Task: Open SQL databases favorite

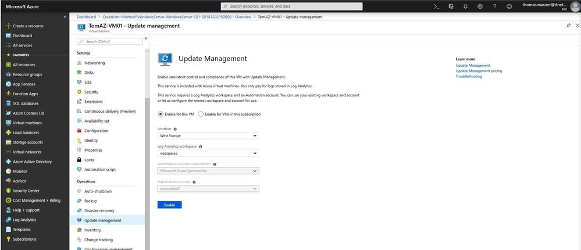Action: pos(22,103)
